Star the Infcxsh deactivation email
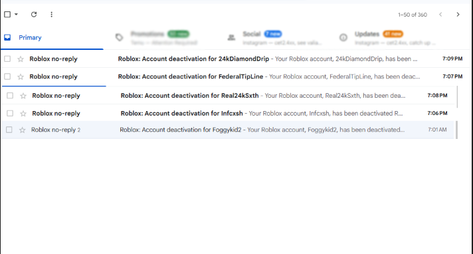Screen dimensions: 473x254 point(23,114)
